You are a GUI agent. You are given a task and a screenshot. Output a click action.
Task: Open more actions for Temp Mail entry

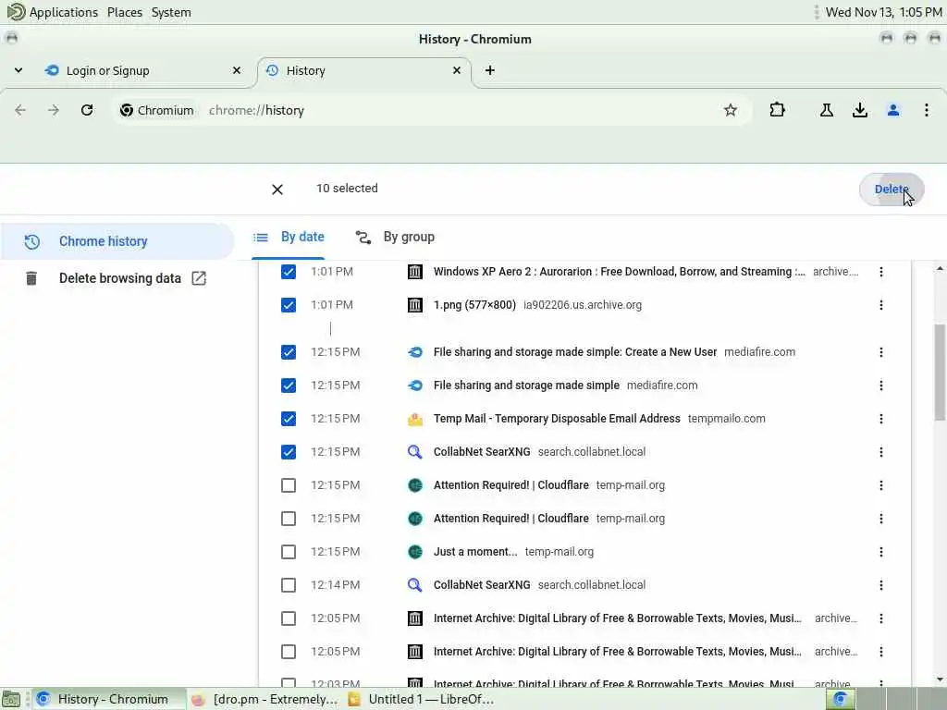881,419
